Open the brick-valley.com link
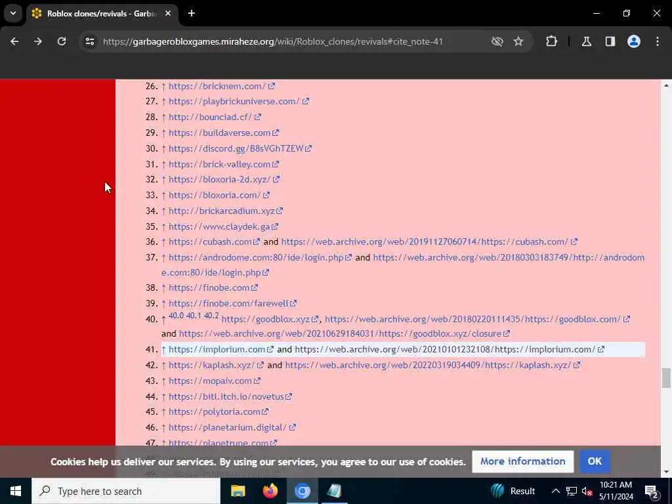 click(x=219, y=164)
